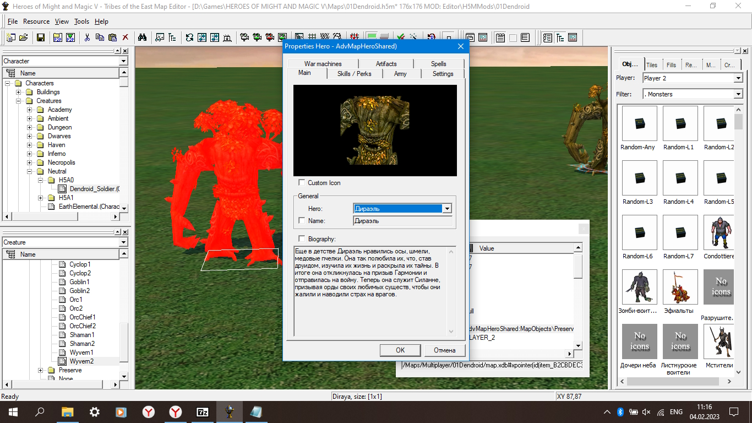The image size is (752, 423).
Task: Select Dendroid_Soldier in the character tree
Action: (x=94, y=189)
